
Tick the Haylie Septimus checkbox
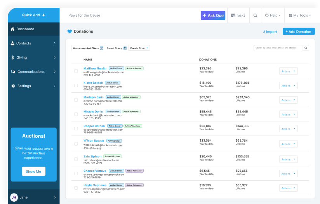pos(76,188)
